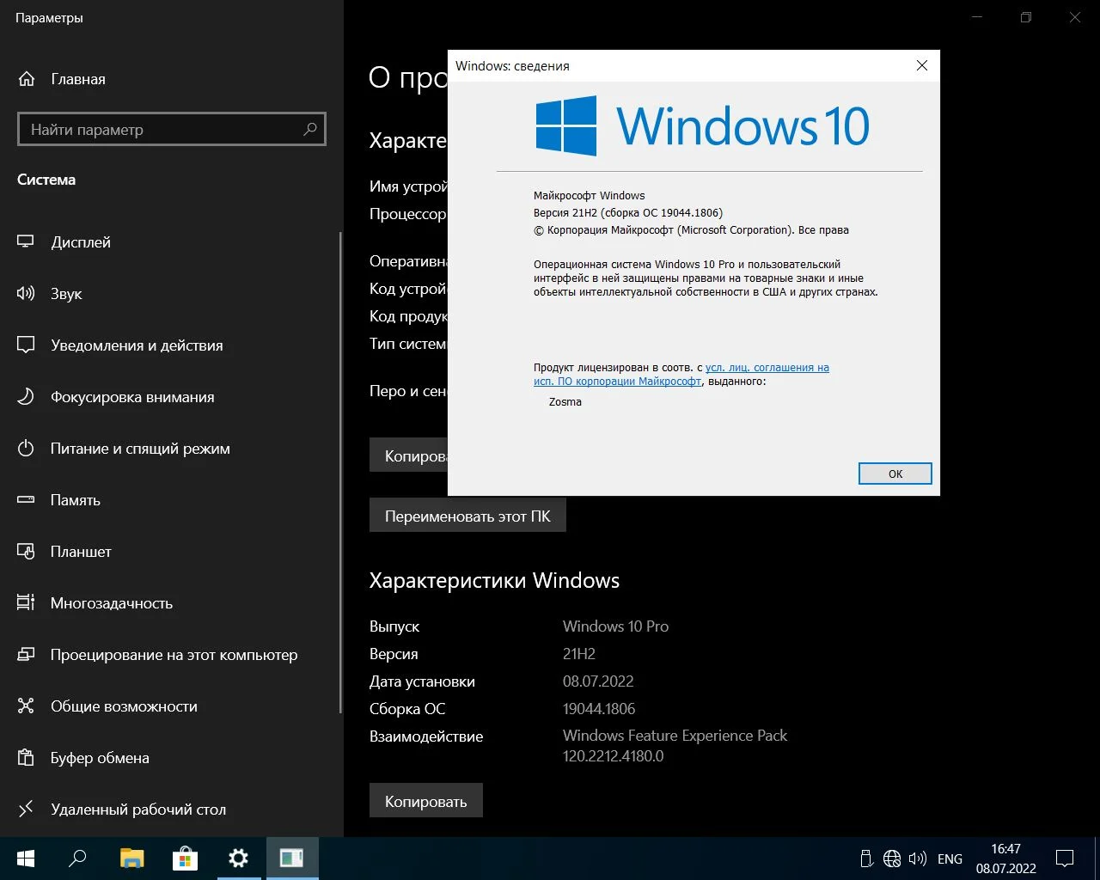This screenshot has width=1100, height=880.
Task: Click the Многозадачность icon
Action: click(x=27, y=603)
